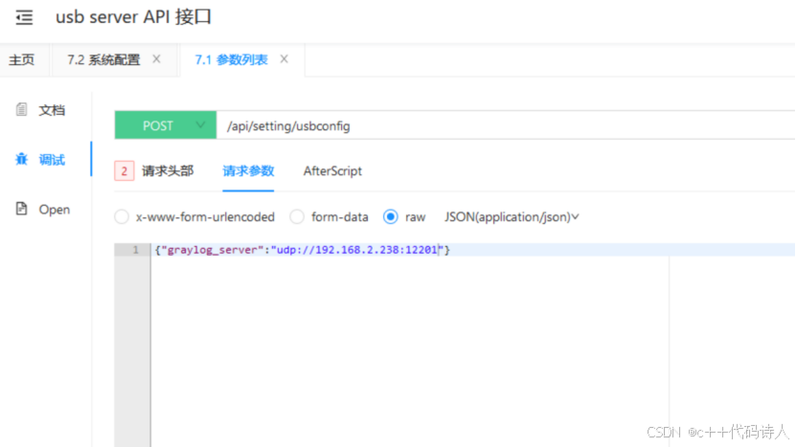796x447 pixels.
Task: Select the raw body radio option
Action: point(391,217)
